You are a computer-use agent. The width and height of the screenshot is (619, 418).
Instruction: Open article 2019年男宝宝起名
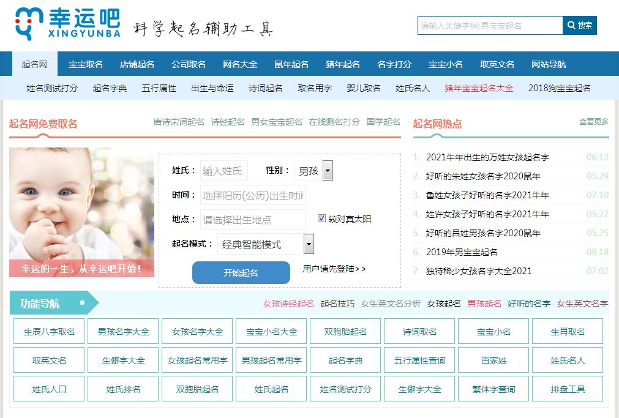coord(462,252)
